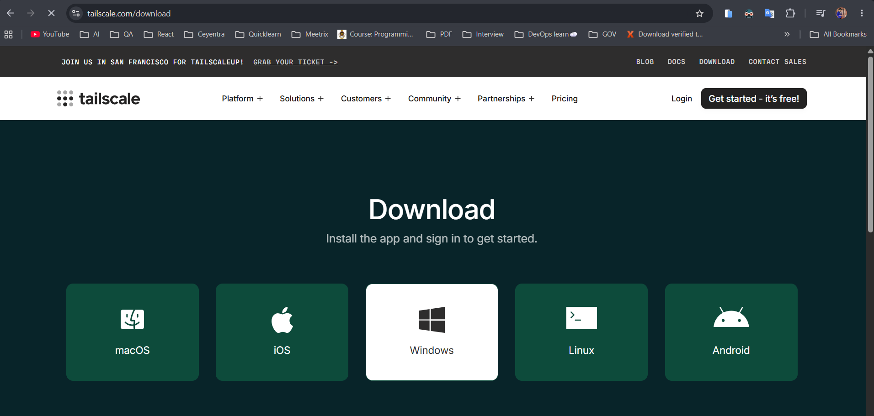Viewport: 874px width, 416px height.
Task: Select the macOS download tile
Action: click(133, 332)
